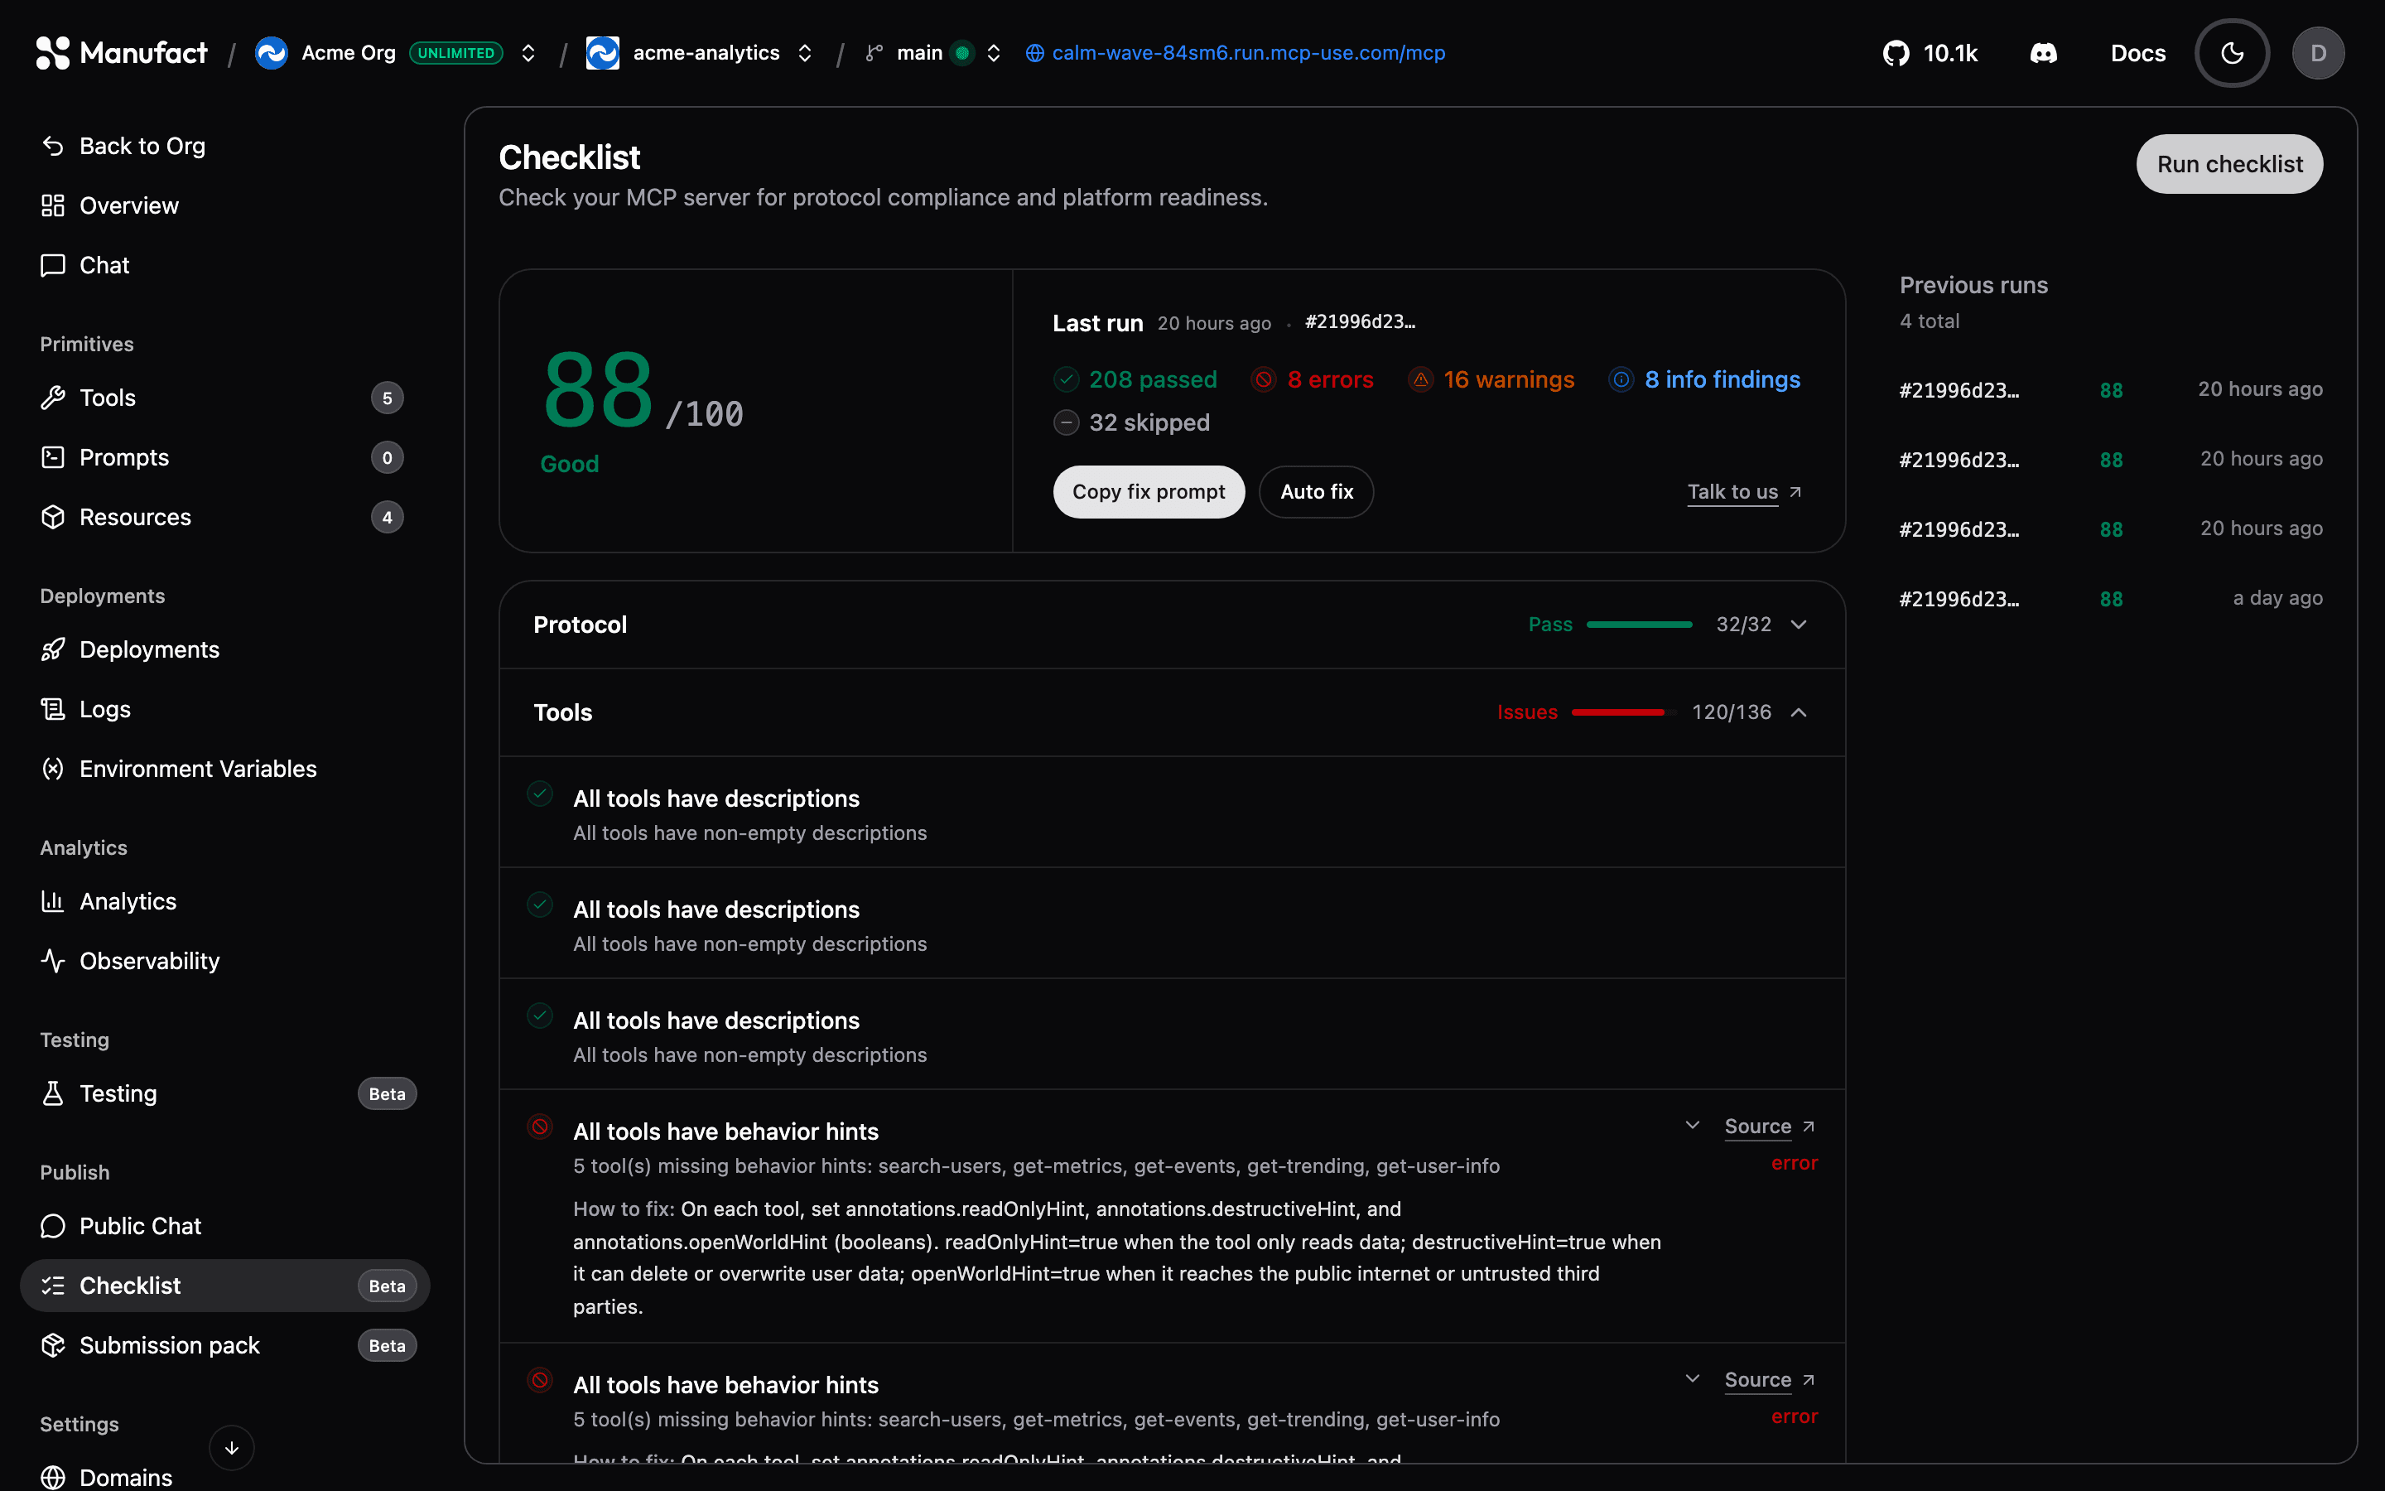
Task: Click the Tools Issues progress bar
Action: (1623, 713)
